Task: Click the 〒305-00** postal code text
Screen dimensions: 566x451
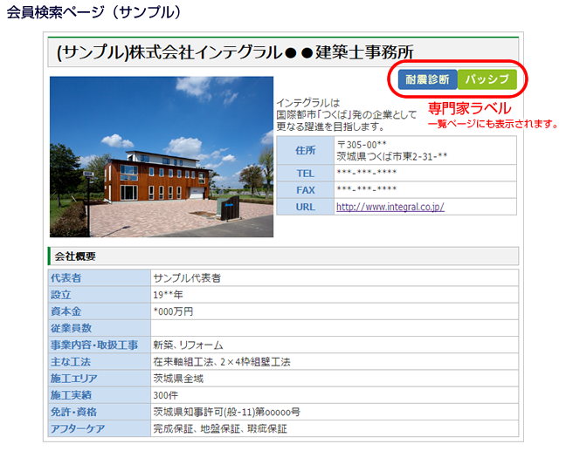Action: pos(362,145)
